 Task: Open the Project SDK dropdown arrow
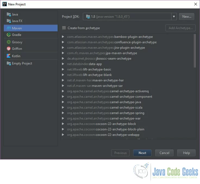(x=174, y=17)
